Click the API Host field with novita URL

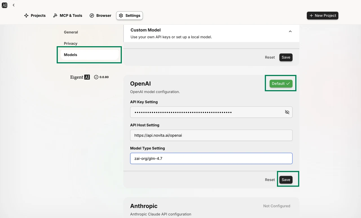tap(211, 135)
